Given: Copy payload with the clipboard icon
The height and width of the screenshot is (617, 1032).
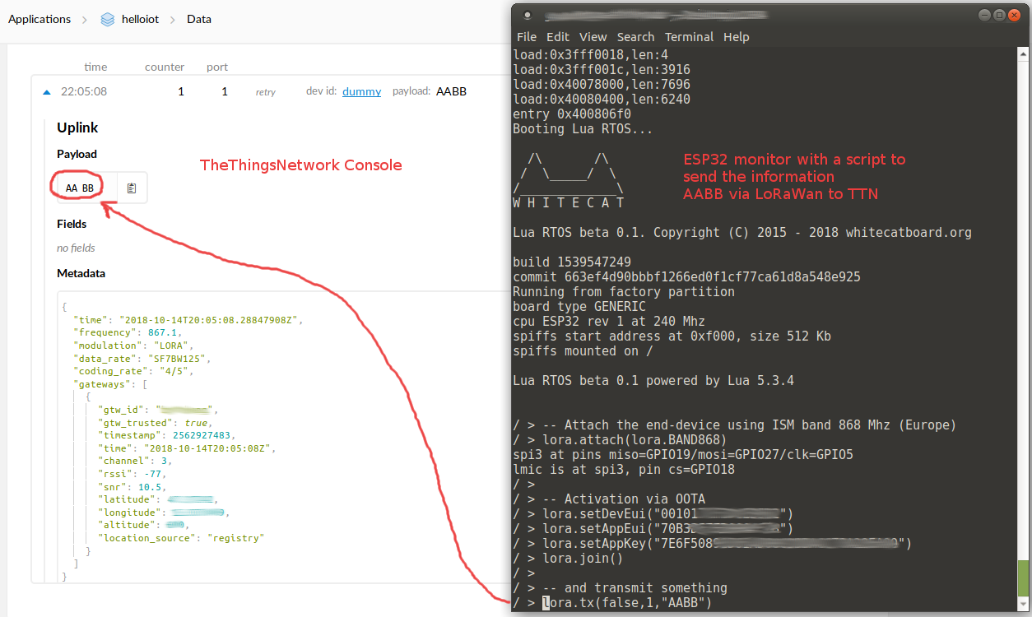Looking at the screenshot, I should coord(132,188).
